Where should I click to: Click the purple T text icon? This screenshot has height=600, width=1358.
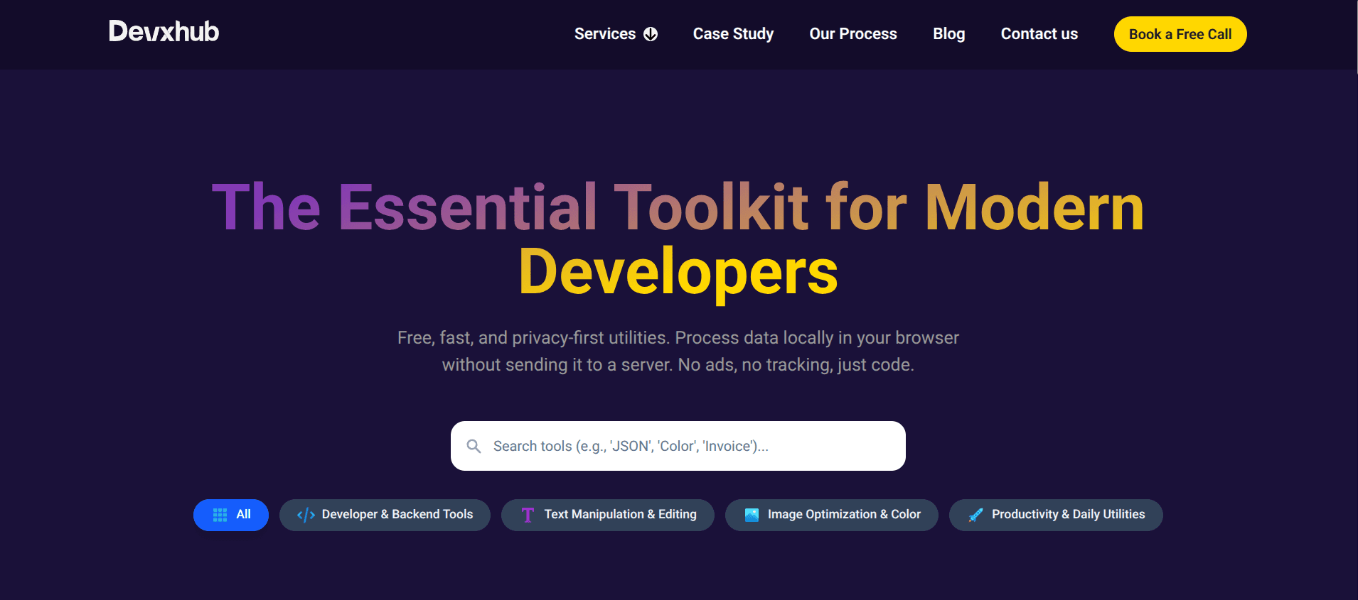[x=528, y=515]
